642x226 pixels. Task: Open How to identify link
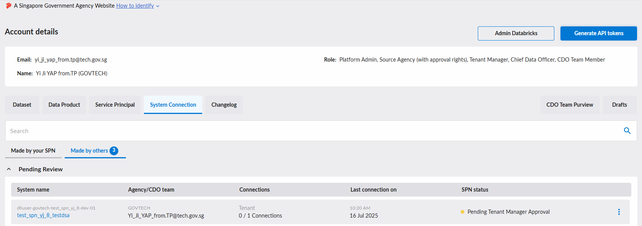click(135, 6)
